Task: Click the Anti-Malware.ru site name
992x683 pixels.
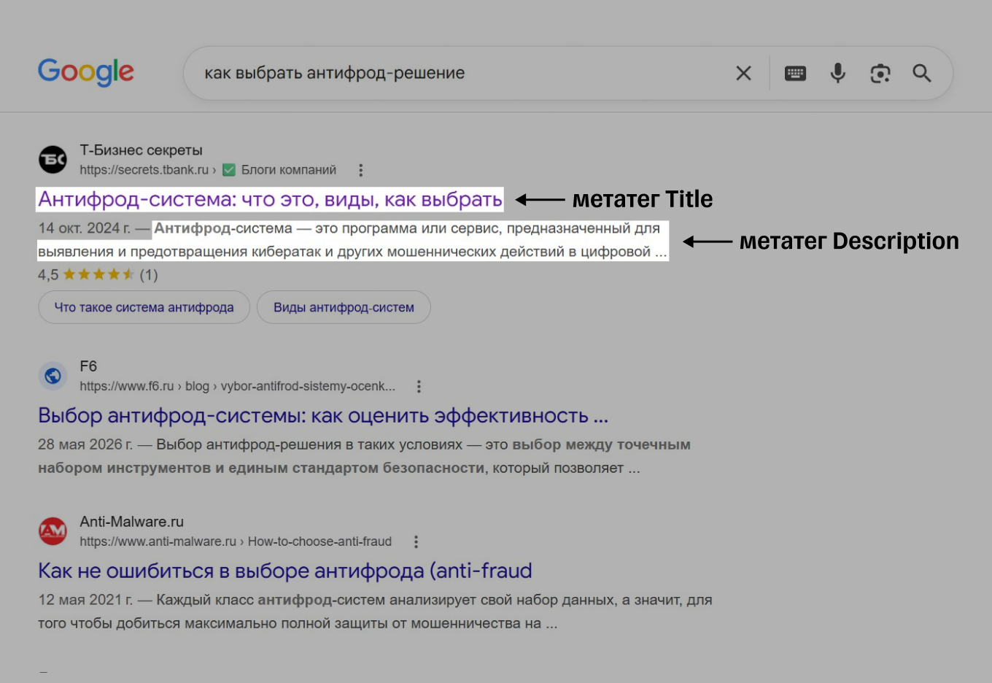Action: point(131,522)
